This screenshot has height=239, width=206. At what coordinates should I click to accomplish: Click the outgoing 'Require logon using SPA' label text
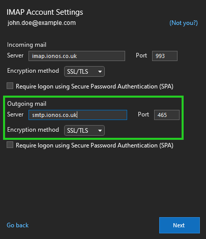click(95, 145)
